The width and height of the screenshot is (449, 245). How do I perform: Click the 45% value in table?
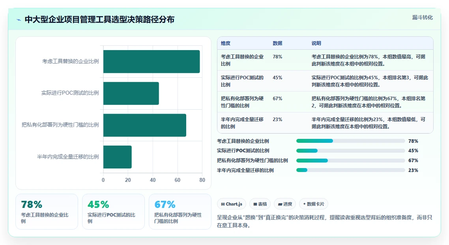pyautogui.click(x=277, y=78)
